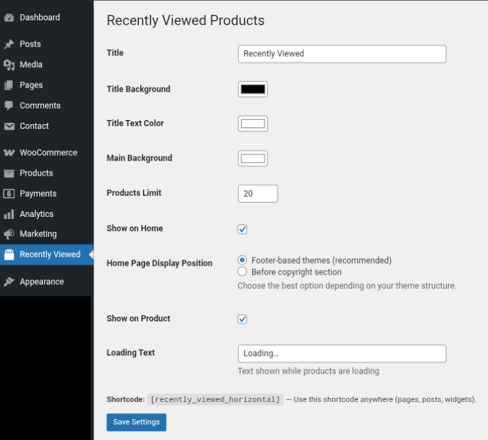Click into the Products Limit field
Image resolution: width=488 pixels, height=440 pixels.
coord(258,194)
